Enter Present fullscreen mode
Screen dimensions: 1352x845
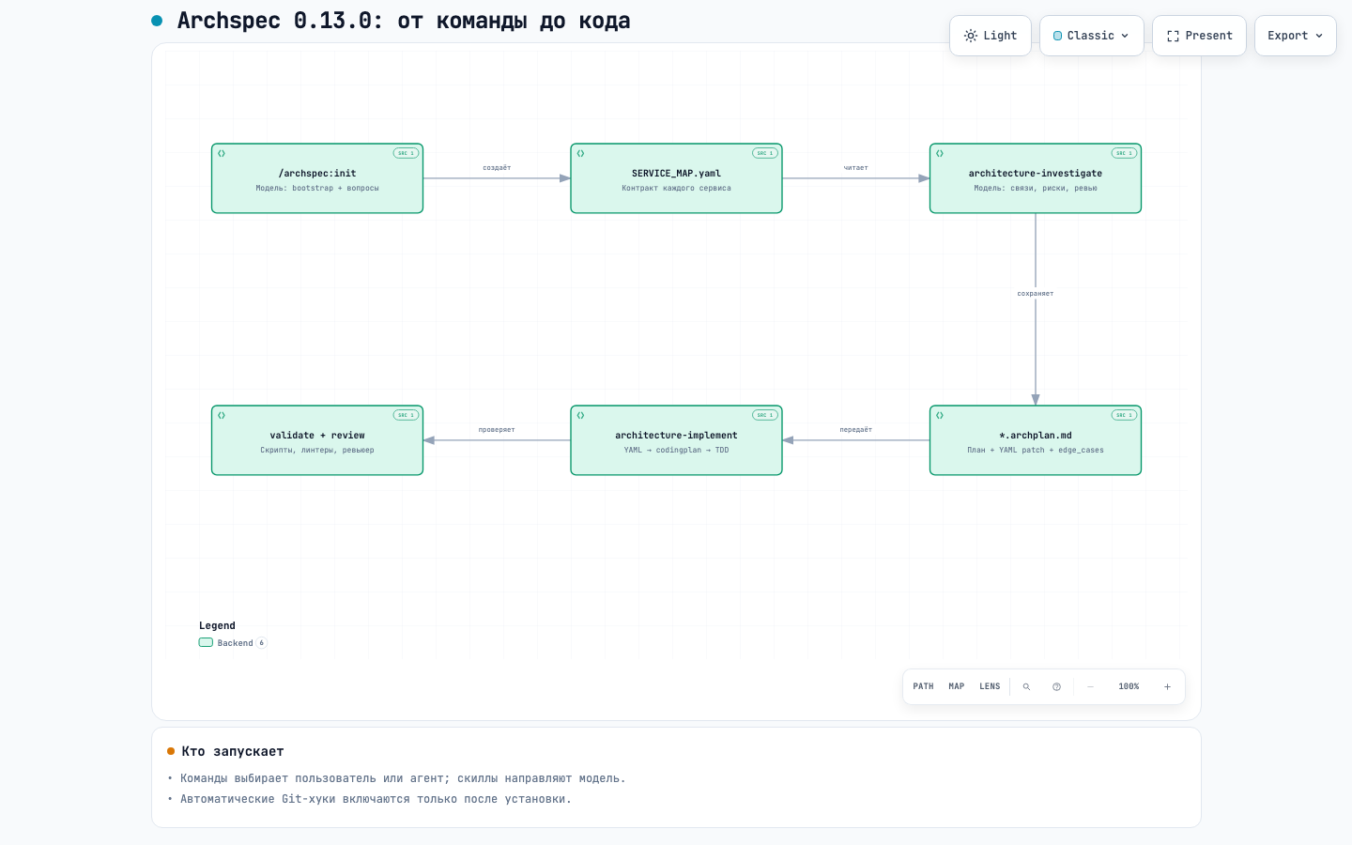pos(1199,36)
